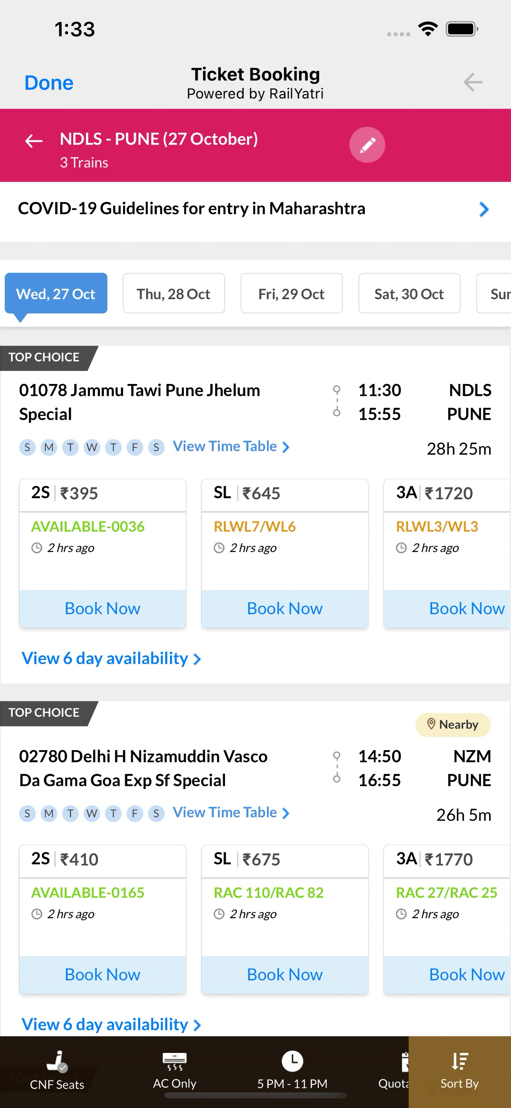Screen dimensions: 511x1108
Task: Tap Done in the top bar
Action: click(49, 82)
